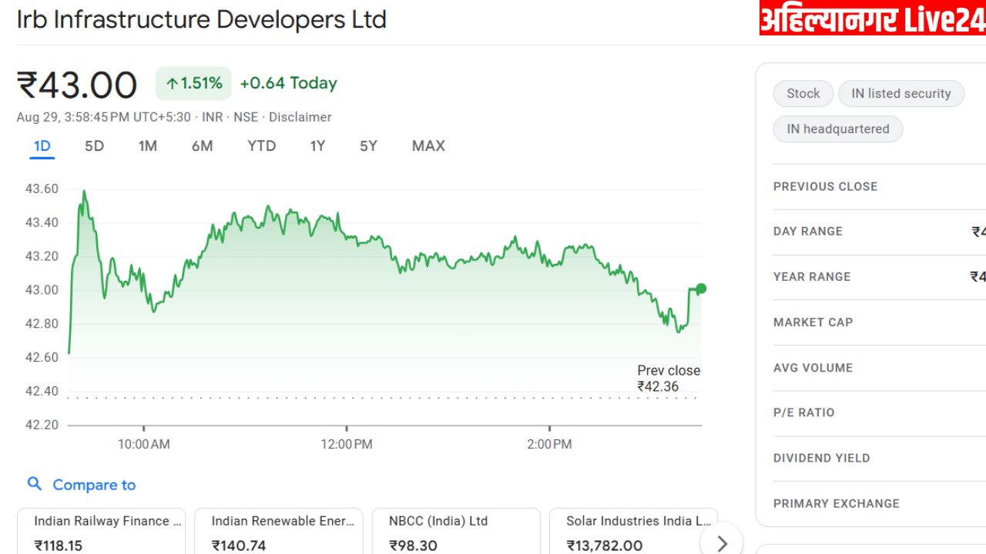The width and height of the screenshot is (986, 554).
Task: Click the 2:00 PM axis label
Action: (x=549, y=444)
